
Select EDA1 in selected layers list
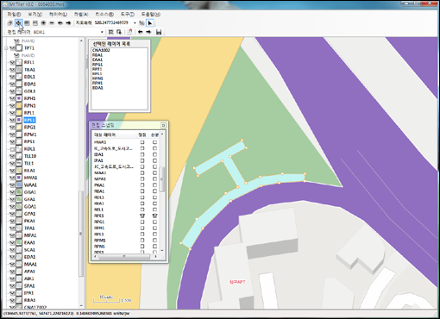97,88
